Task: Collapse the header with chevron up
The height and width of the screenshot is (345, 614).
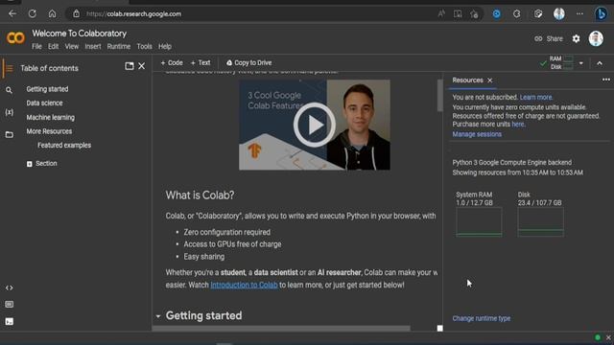Action: point(600,63)
